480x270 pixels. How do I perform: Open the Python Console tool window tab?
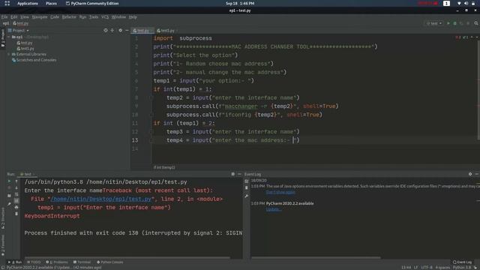click(x=110, y=262)
